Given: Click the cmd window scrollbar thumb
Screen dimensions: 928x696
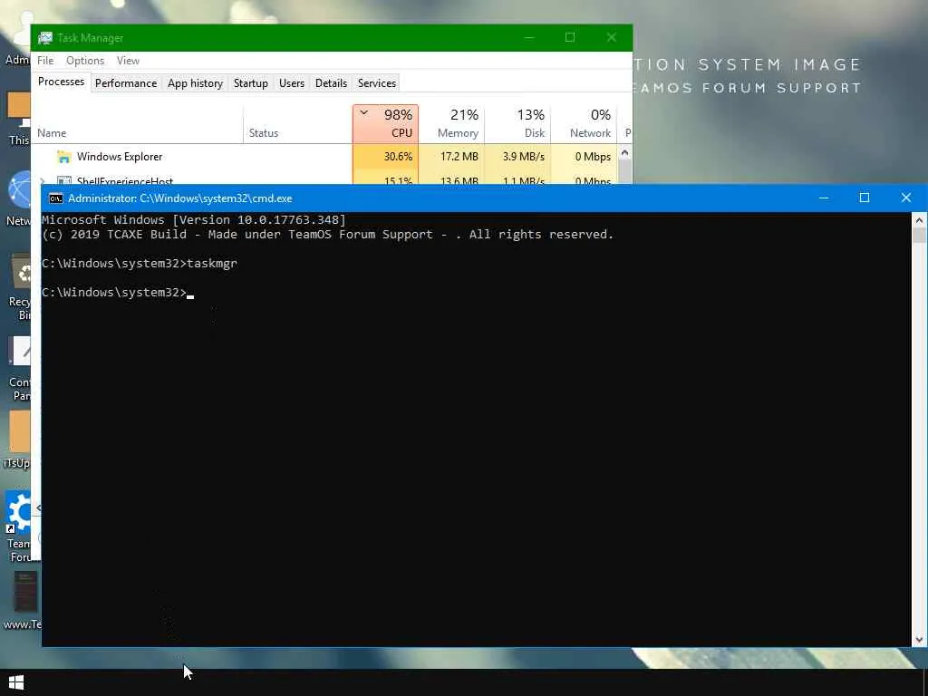Looking at the screenshot, I should click(919, 235).
